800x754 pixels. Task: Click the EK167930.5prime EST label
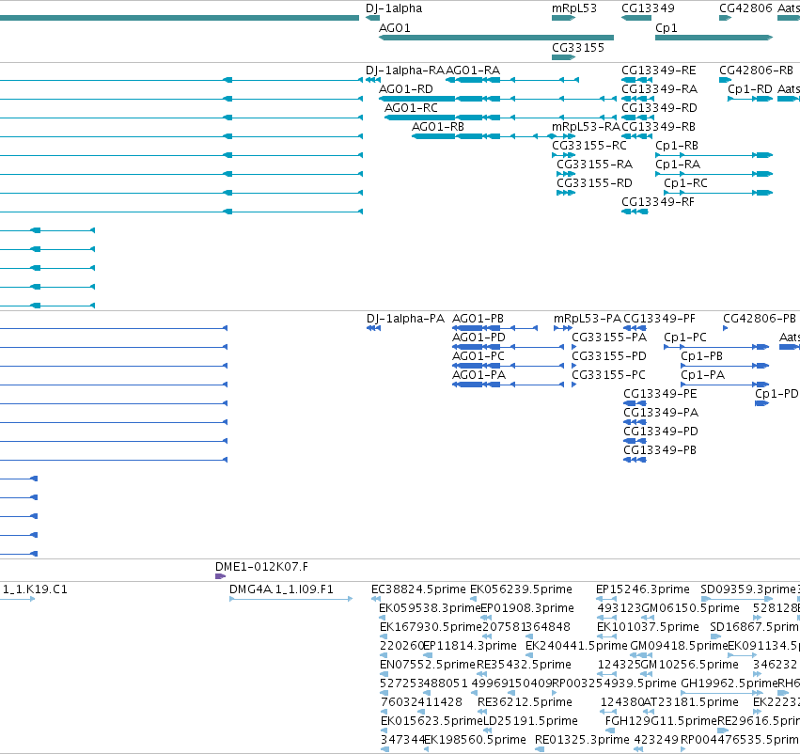pos(431,627)
